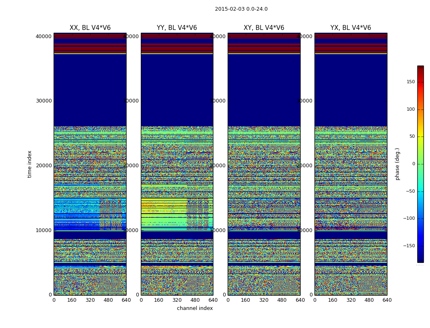Click the 'phase (deg.)' colorbar label
This screenshot has height=328, width=430.
tap(397, 164)
